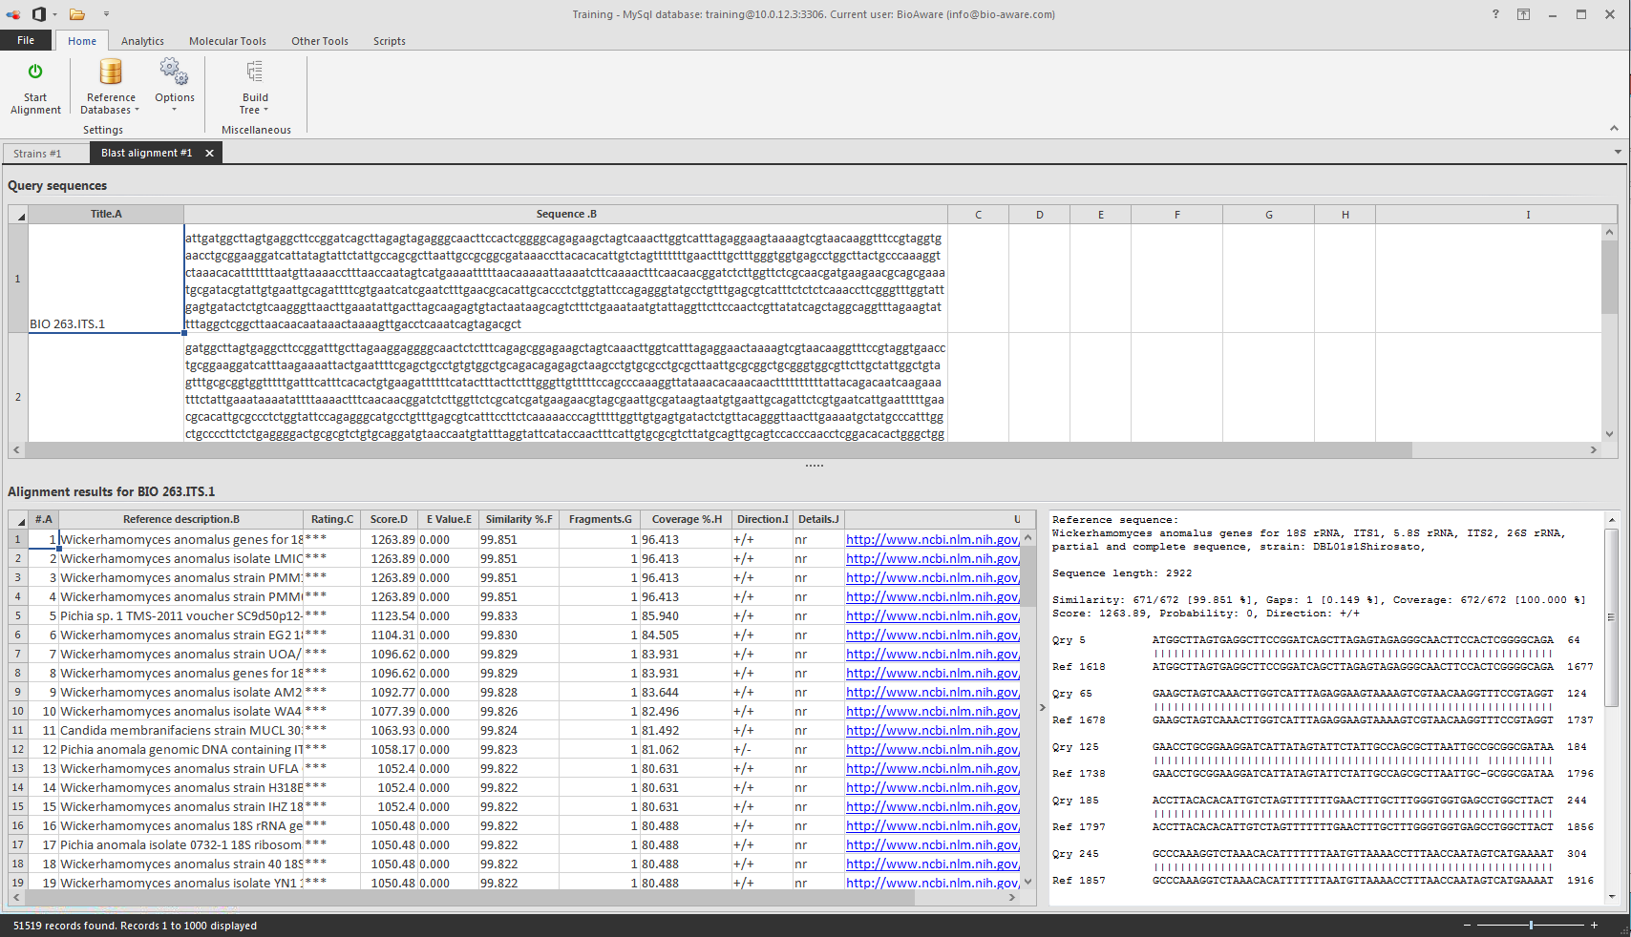Viewport: 1631px width, 937px height.
Task: Click the Help question mark icon
Action: 1495,14
